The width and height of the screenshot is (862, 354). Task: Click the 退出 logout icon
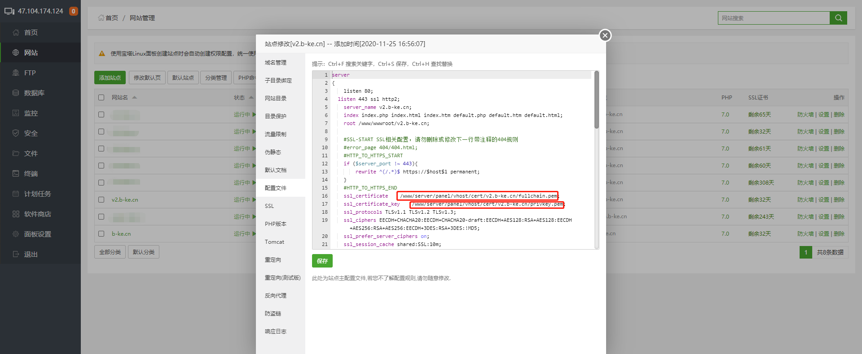(x=16, y=254)
